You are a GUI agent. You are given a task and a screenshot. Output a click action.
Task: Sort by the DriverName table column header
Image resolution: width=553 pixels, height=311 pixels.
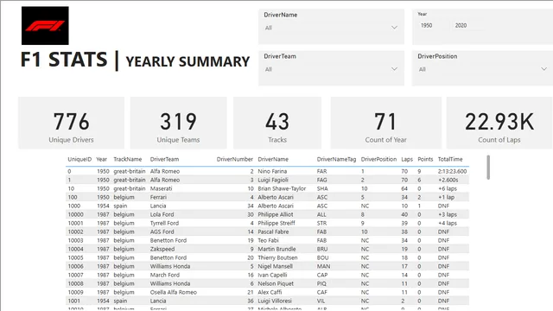(x=273, y=159)
